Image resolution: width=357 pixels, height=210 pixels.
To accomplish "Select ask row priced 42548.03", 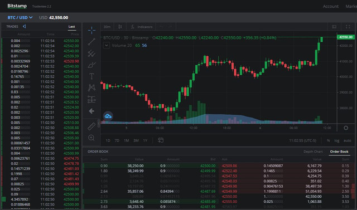I will (287, 181).
